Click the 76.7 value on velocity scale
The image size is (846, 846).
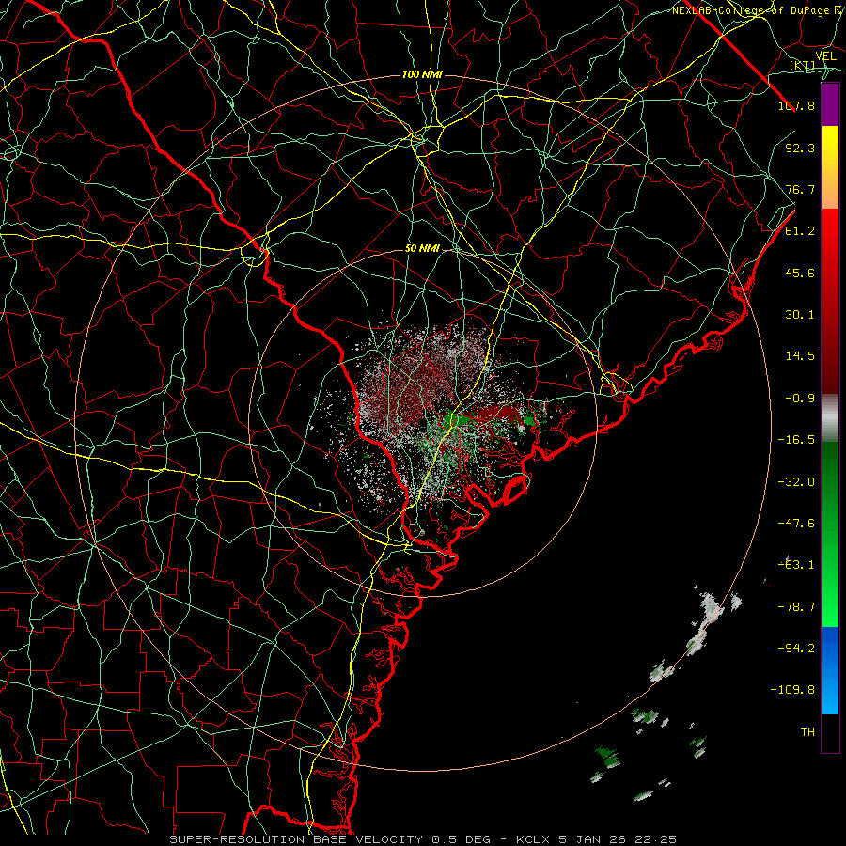pyautogui.click(x=800, y=189)
